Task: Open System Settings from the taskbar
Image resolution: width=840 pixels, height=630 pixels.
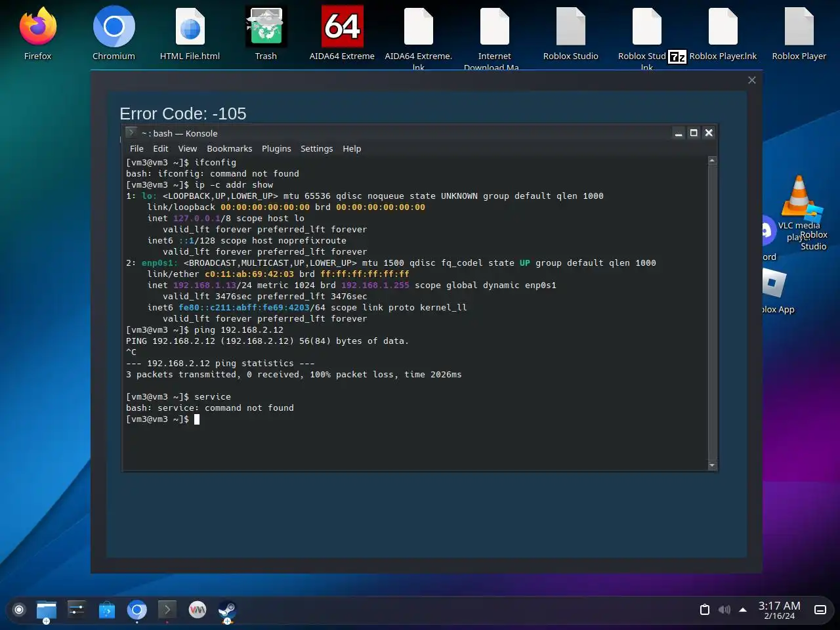Action: tap(77, 610)
